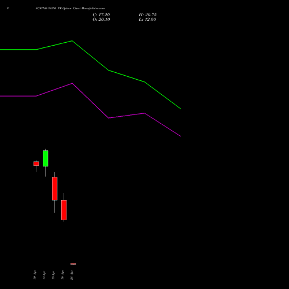Select the open value 'O: 20.10'
The width and height of the screenshot is (289, 289).
101,20
